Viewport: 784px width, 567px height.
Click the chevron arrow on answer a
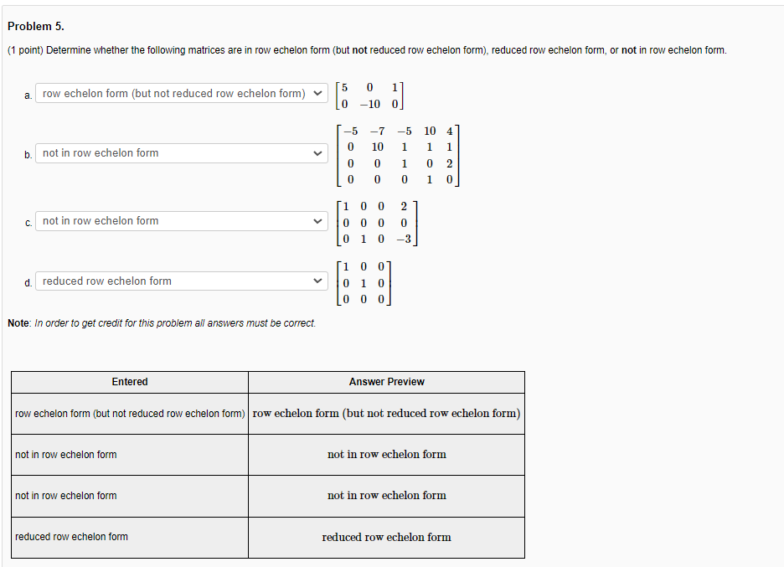(317, 93)
